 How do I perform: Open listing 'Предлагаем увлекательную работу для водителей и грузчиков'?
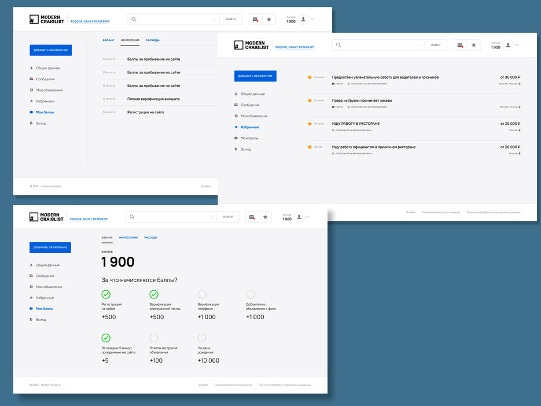(385, 77)
